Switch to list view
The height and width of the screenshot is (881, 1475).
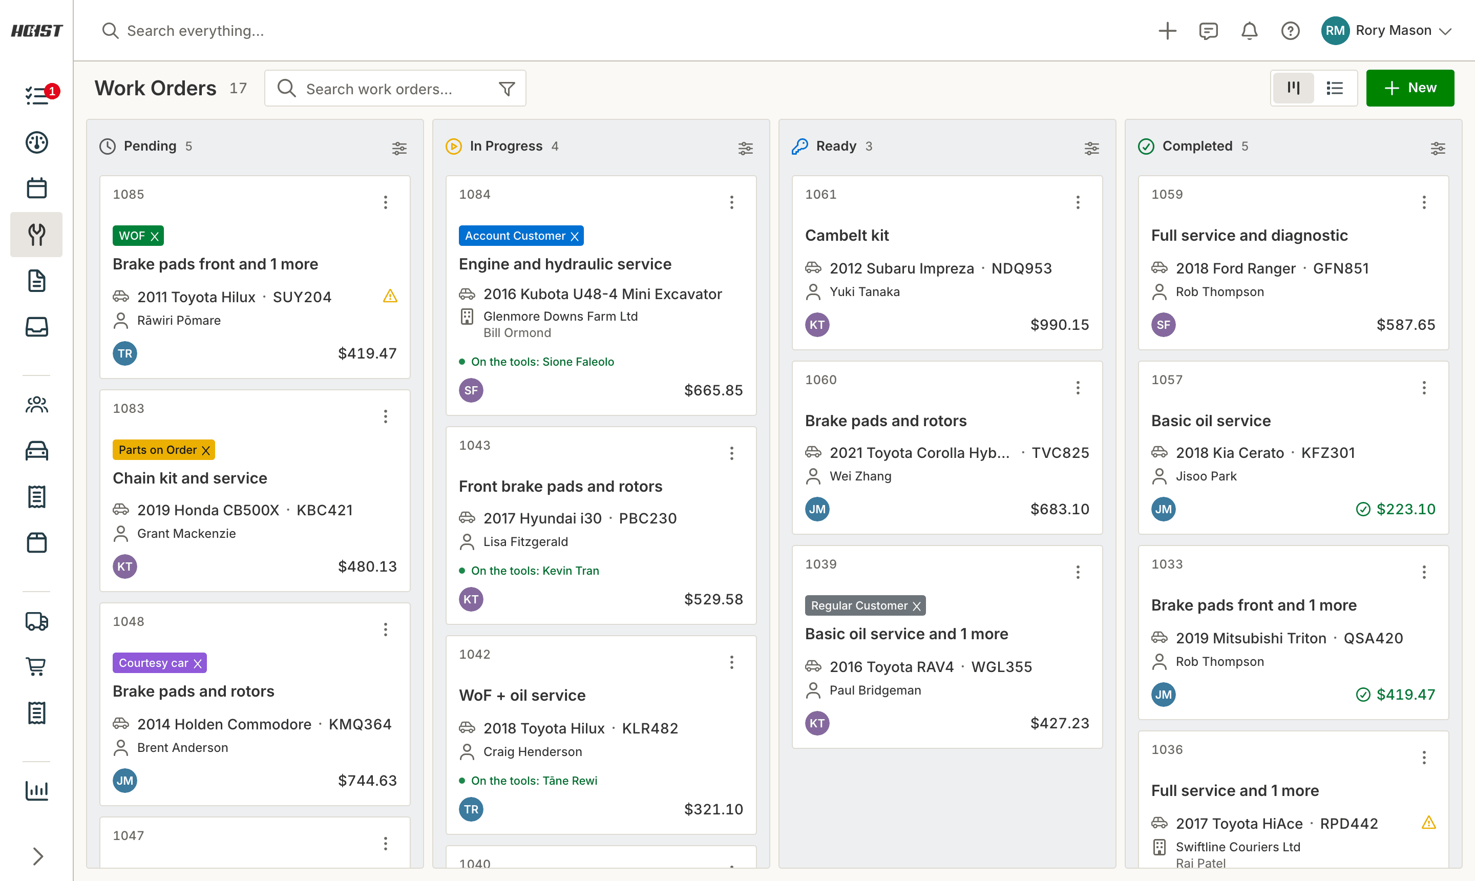1334,88
